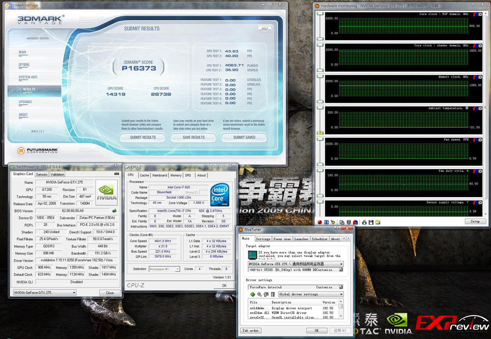
Task: Open the yellow folder icon in monitoring toolbar
Action: point(378,222)
